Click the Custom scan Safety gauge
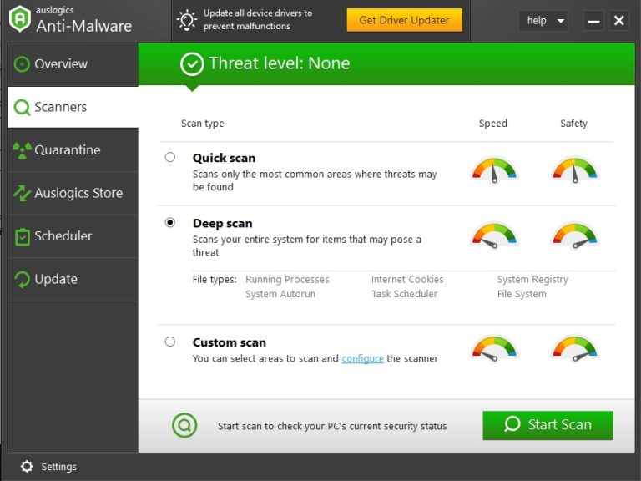The width and height of the screenshot is (641, 481). coord(574,349)
